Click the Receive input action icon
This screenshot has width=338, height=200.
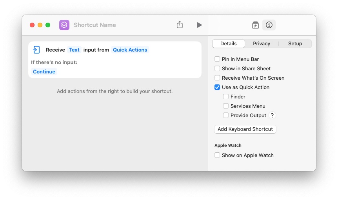(36, 50)
